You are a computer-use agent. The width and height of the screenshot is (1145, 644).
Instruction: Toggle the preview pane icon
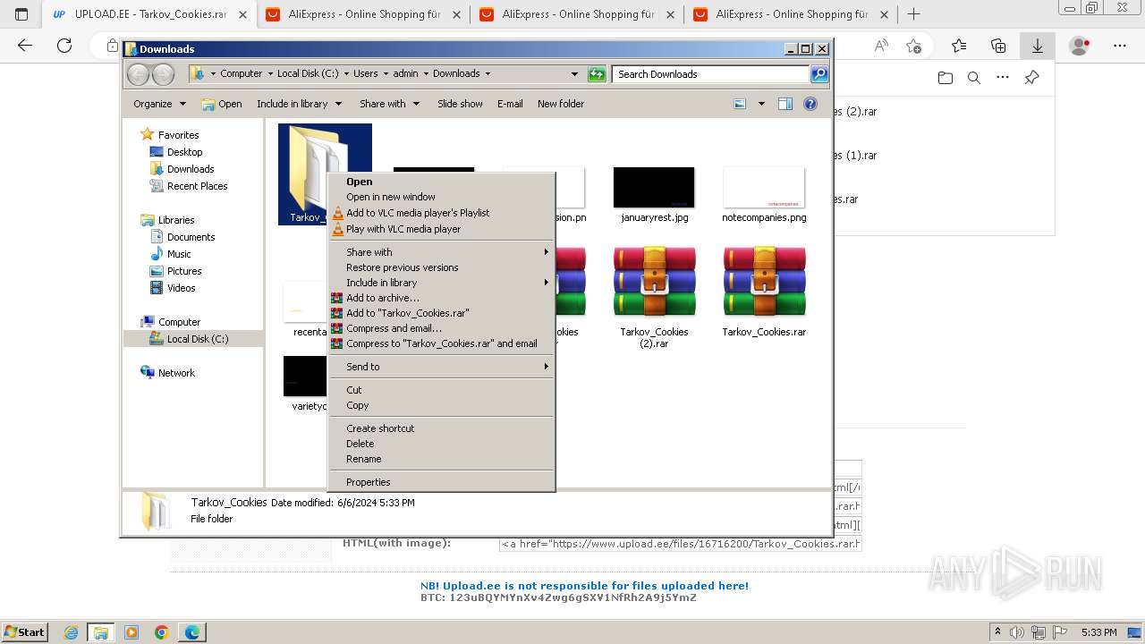coord(785,104)
